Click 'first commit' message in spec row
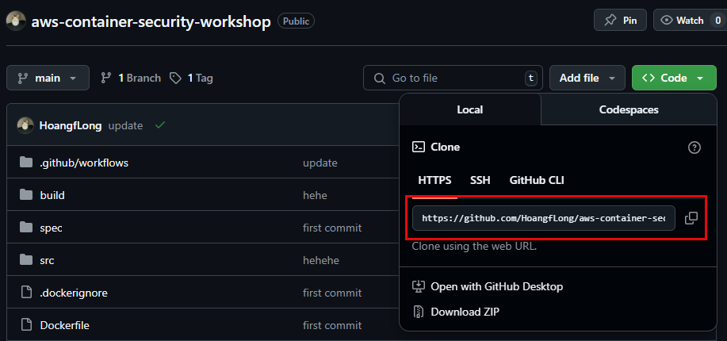The height and width of the screenshot is (341, 727). [332, 228]
